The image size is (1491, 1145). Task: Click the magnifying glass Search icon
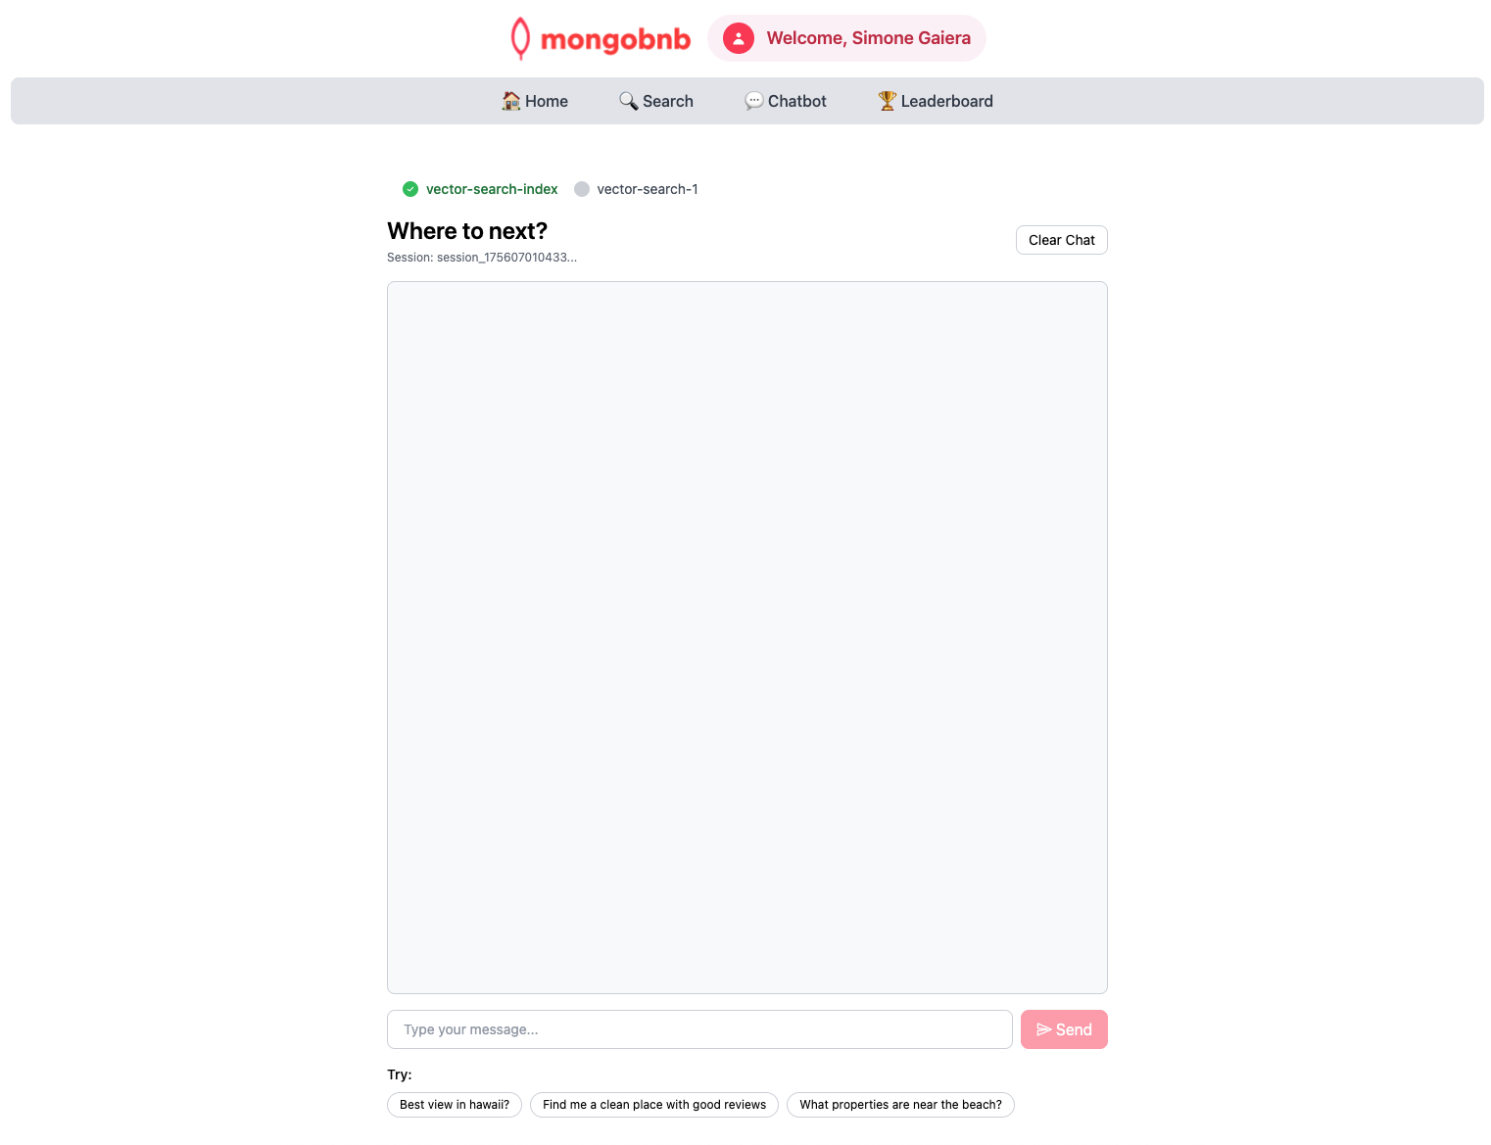pos(628,101)
